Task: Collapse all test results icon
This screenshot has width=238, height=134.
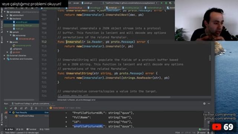Action: coord(36,108)
